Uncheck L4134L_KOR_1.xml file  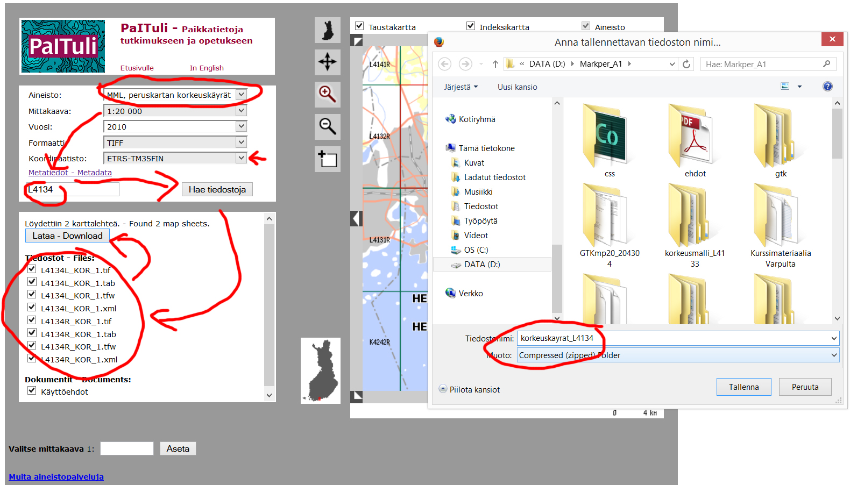[32, 308]
